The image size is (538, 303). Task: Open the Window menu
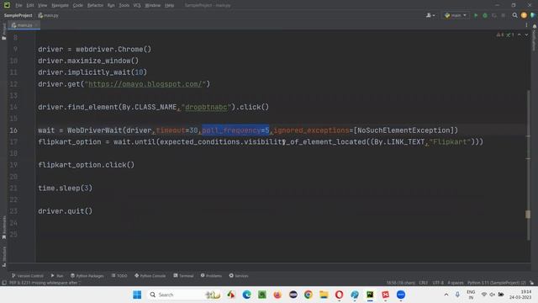[x=153, y=5]
